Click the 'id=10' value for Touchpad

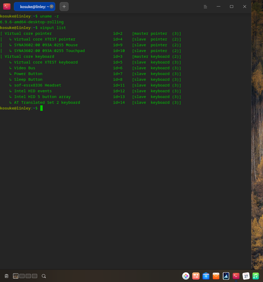[119, 51]
